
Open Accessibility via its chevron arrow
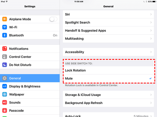[151, 52]
